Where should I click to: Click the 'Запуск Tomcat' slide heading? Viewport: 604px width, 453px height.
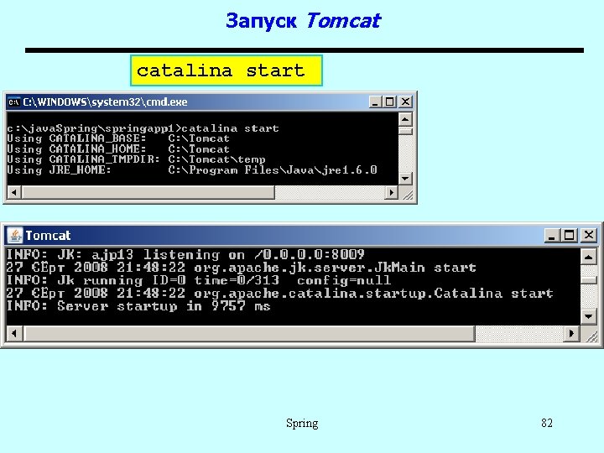tap(304, 20)
